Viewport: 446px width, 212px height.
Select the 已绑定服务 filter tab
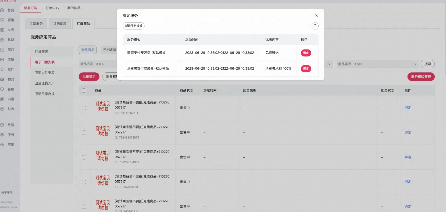pyautogui.click(x=109, y=50)
